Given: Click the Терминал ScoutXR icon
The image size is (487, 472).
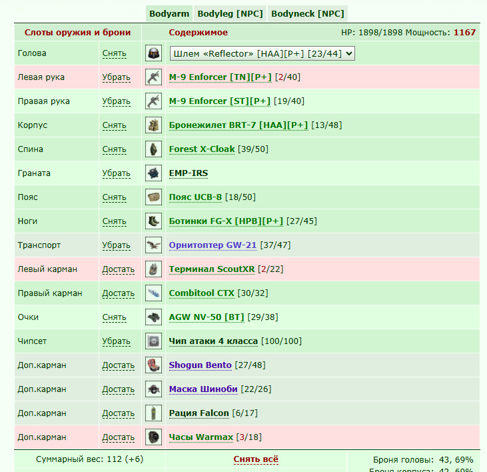Looking at the screenshot, I should pos(153,269).
